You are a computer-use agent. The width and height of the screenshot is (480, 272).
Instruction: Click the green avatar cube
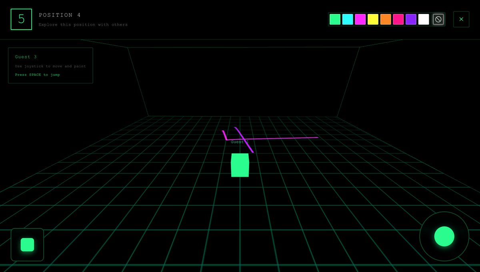click(240, 165)
